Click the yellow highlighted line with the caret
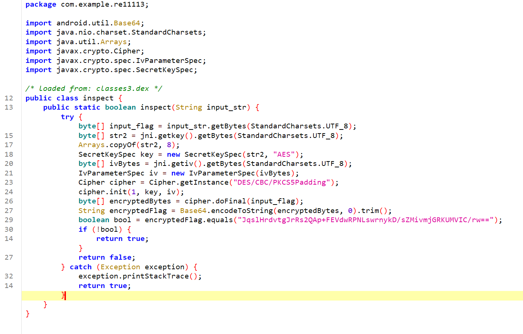This screenshot has width=523, height=334. click(272, 295)
